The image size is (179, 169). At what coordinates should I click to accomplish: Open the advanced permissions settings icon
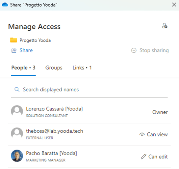tap(165, 26)
